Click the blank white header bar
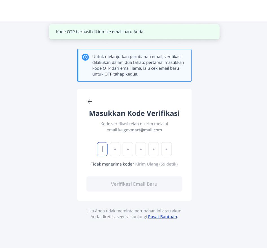The height and width of the screenshot is (248, 267). point(133,10)
